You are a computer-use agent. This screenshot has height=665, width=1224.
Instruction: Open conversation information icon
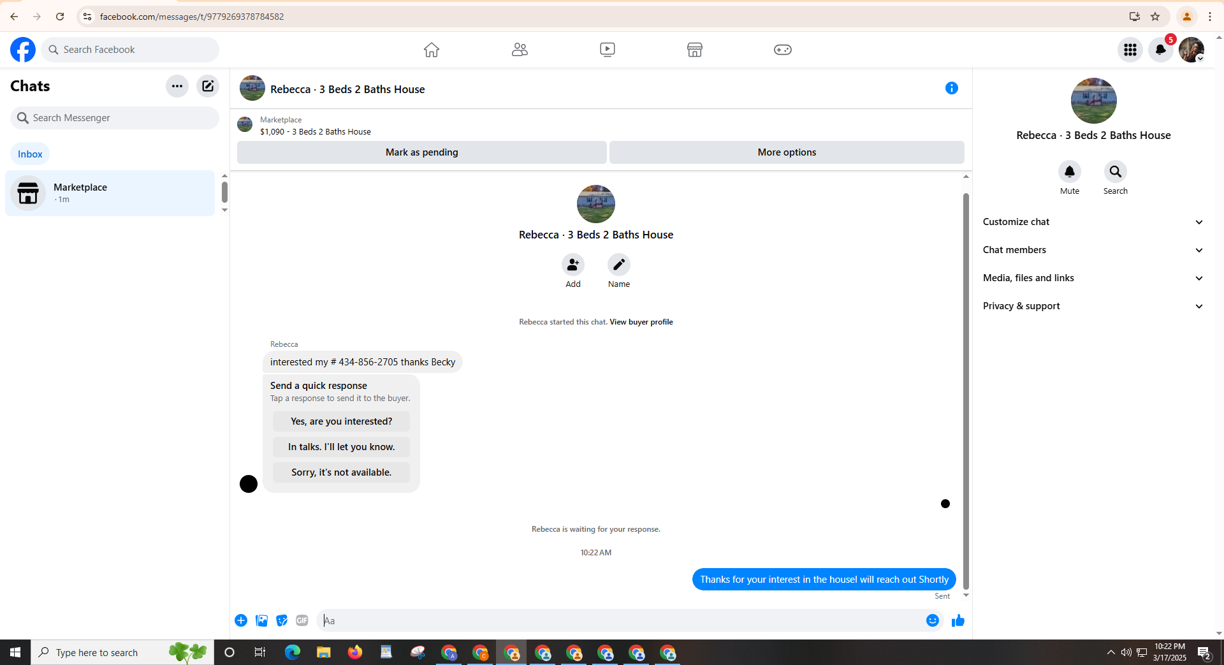[952, 89]
